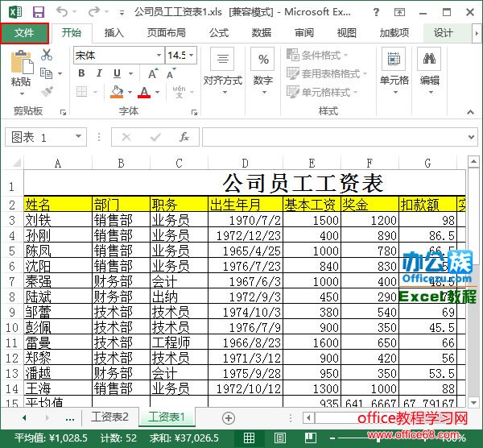Switch to sheet tab 工资表2
Image resolution: width=483 pixels, height=448 pixels.
(109, 417)
